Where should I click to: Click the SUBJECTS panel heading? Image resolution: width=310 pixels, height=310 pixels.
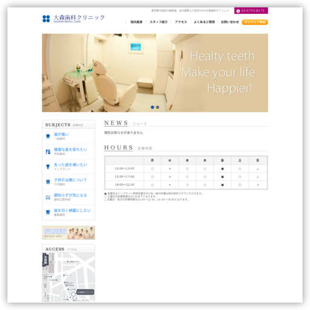point(58,125)
